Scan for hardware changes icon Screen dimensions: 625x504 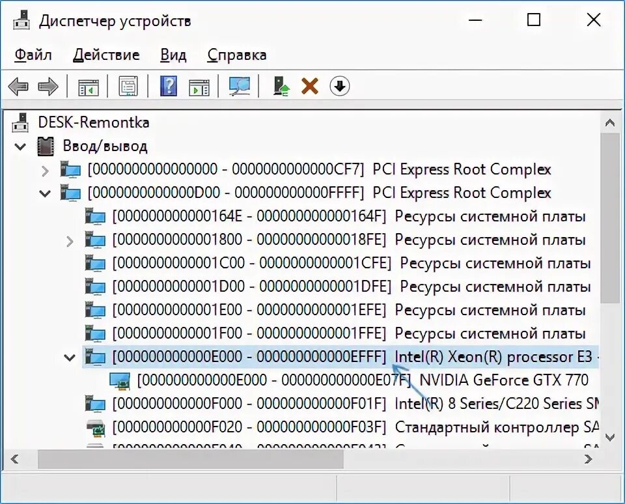[239, 86]
